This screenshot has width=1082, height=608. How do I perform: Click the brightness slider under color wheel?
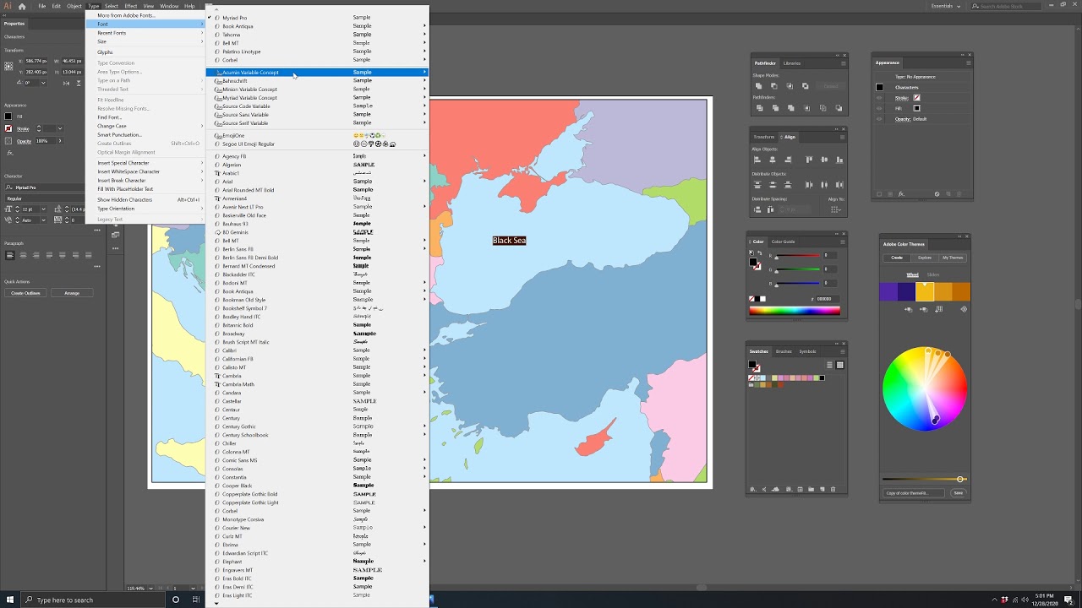pyautogui.click(x=923, y=480)
